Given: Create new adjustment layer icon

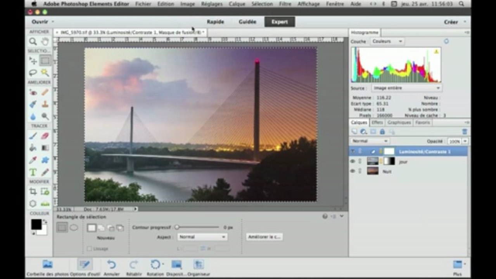Looking at the screenshot, I should (x=364, y=132).
